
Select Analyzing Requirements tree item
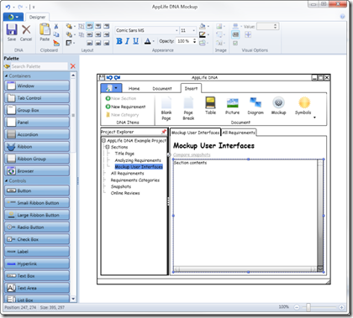point(138,160)
